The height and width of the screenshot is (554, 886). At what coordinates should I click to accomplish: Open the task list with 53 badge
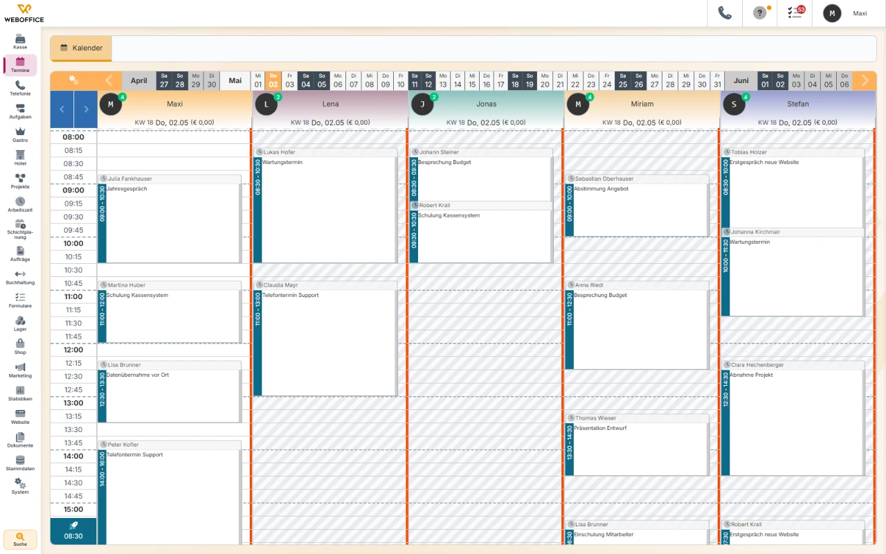click(795, 13)
